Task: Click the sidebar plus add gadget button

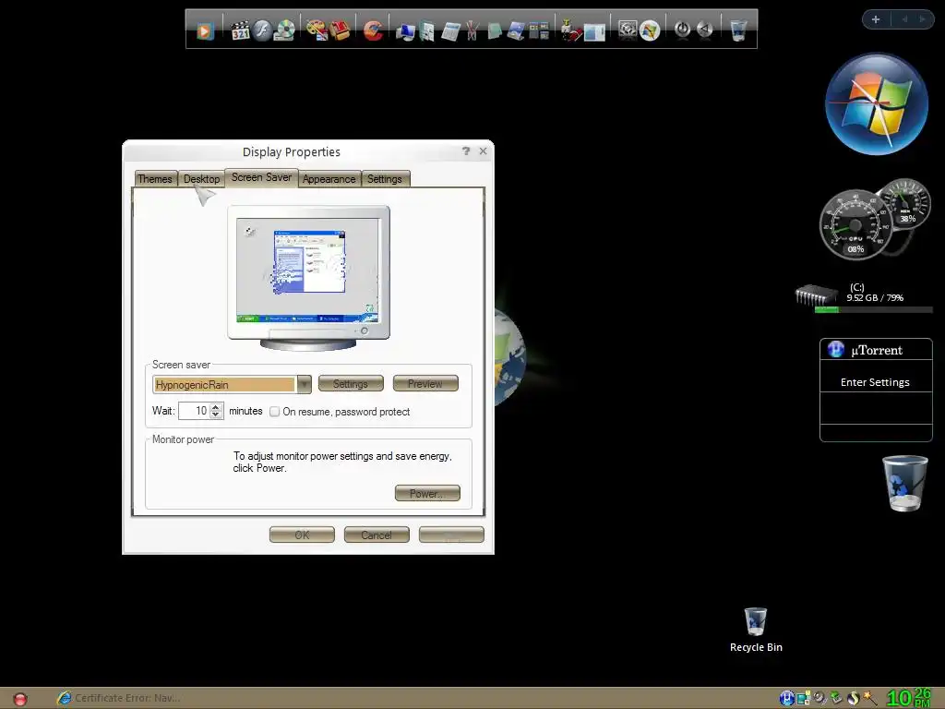Action: pyautogui.click(x=876, y=19)
